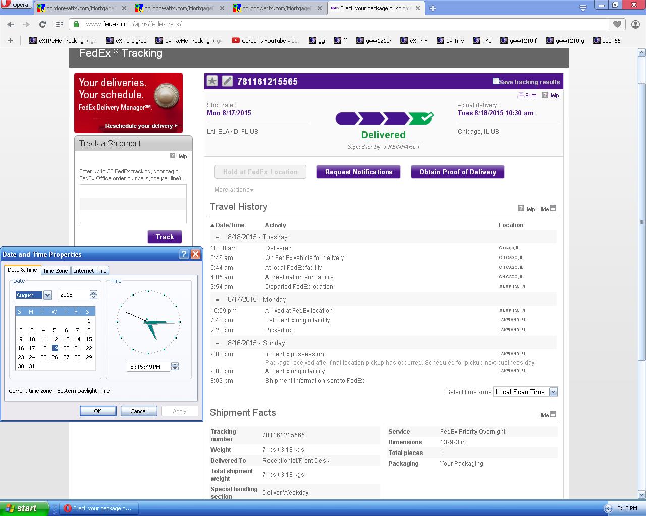Hide the Travel History section

click(x=553, y=208)
